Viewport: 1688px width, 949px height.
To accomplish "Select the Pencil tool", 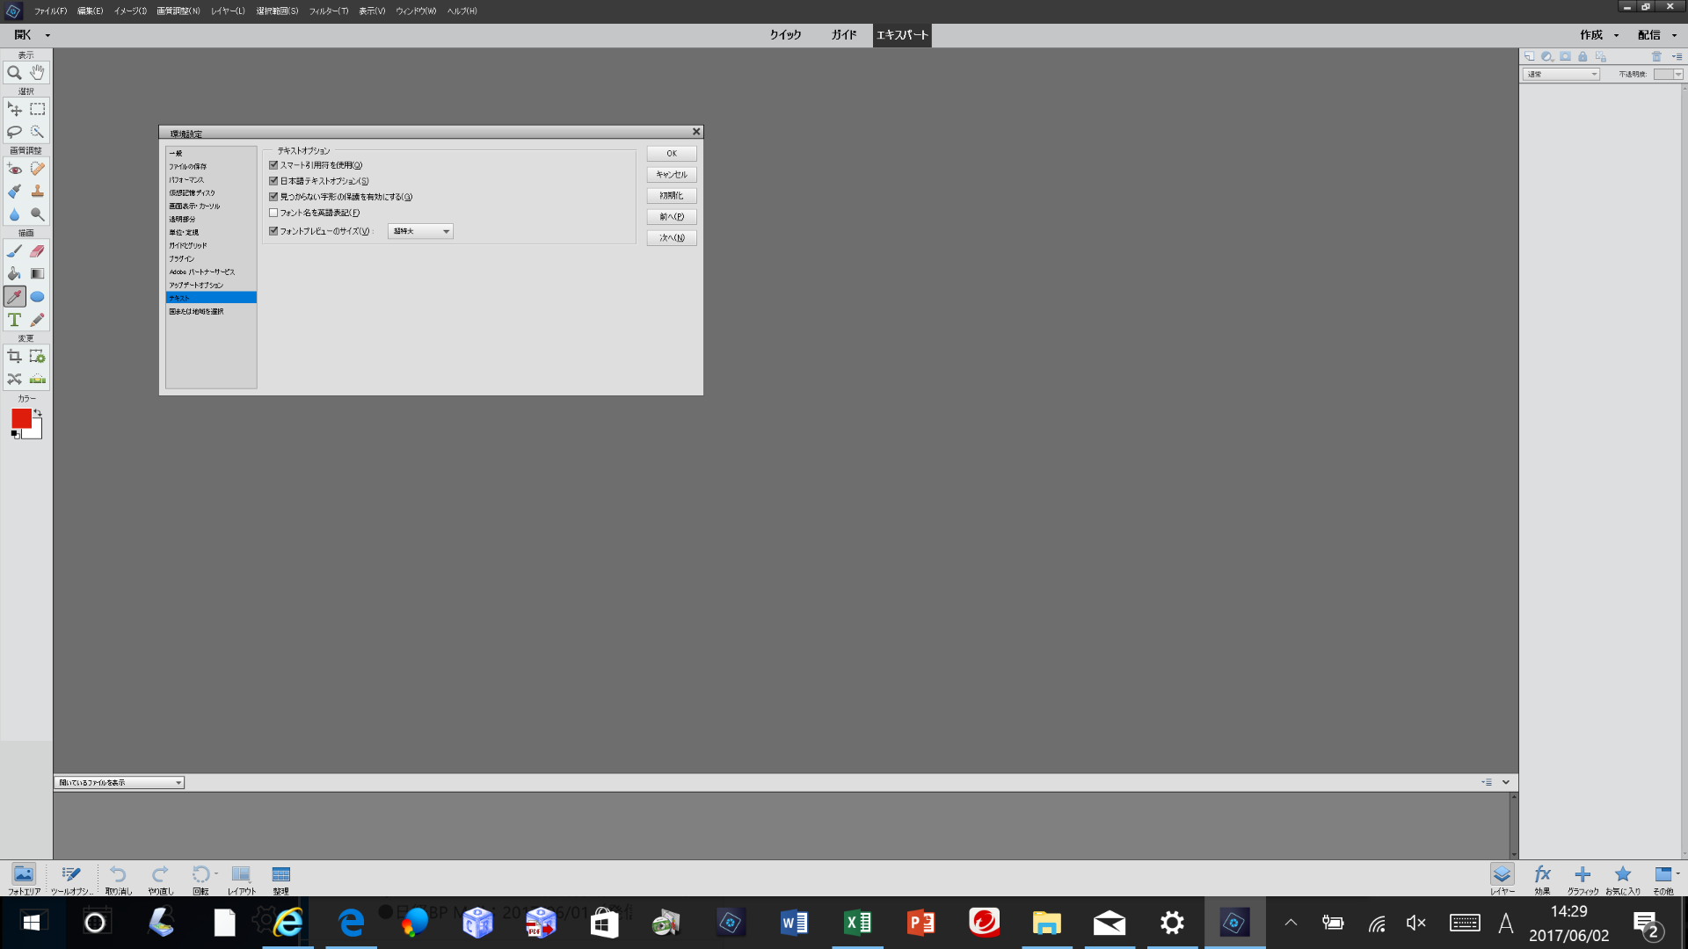I will [x=37, y=320].
